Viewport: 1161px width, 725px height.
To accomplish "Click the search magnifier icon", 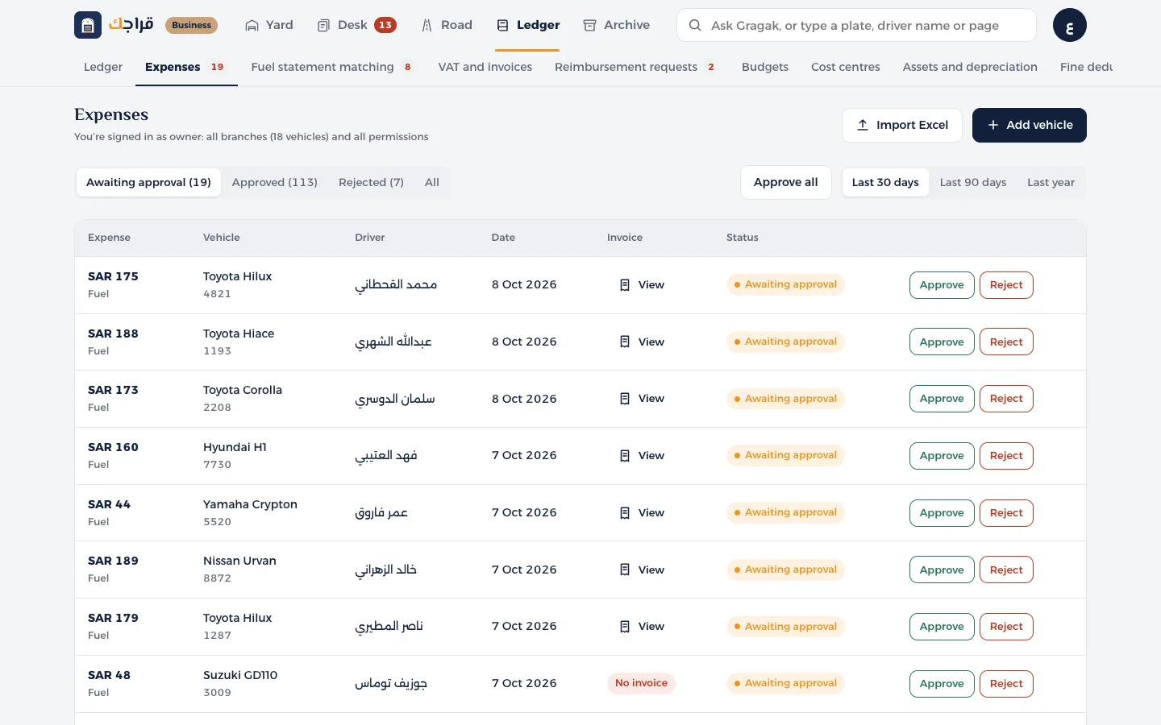I will 695,25.
